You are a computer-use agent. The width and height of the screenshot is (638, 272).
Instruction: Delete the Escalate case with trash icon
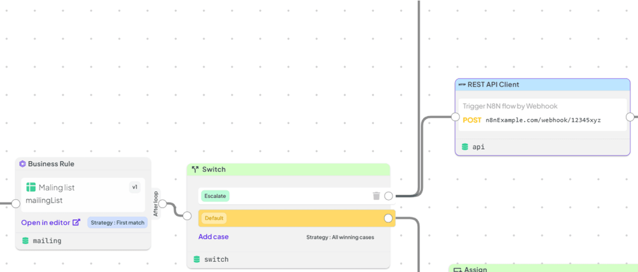pyautogui.click(x=376, y=196)
